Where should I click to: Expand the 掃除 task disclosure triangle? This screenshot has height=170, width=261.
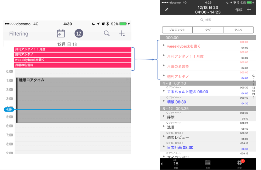[164, 116]
